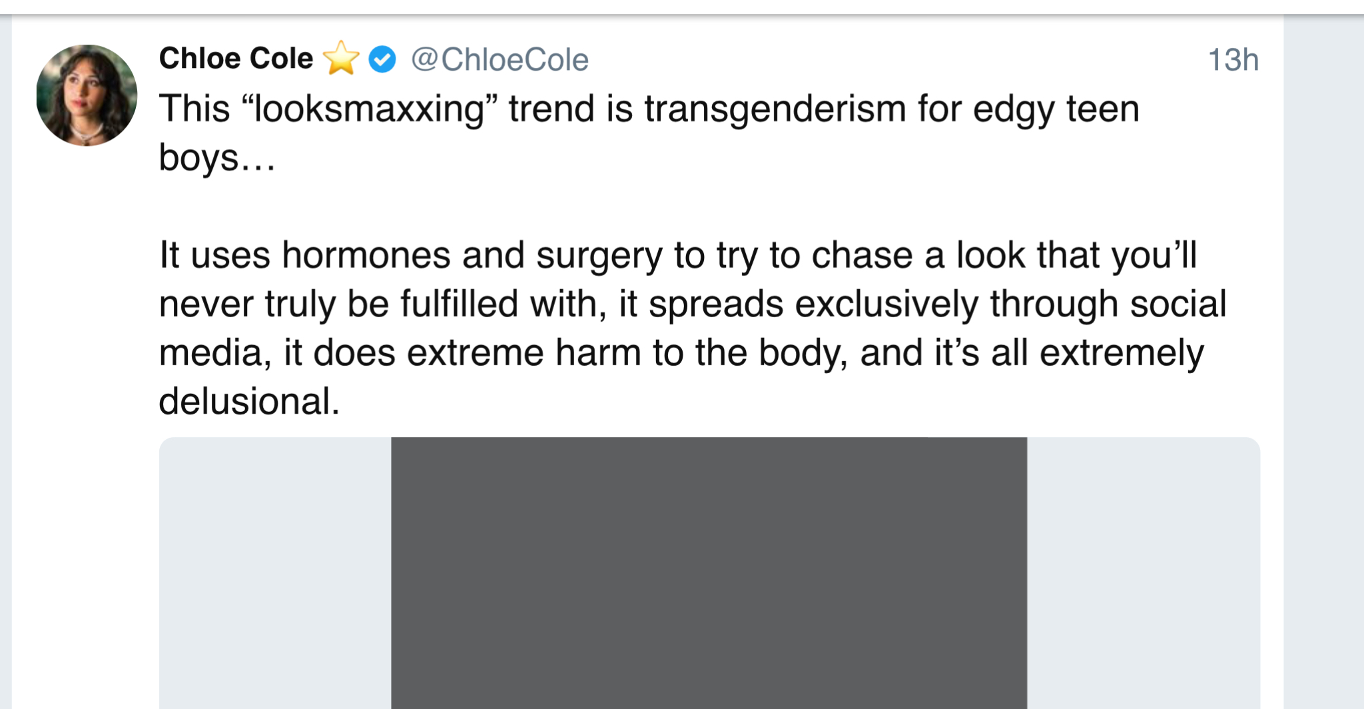Click the light area left of the media
Image resolution: width=1364 pixels, height=709 pixels.
pos(274,573)
